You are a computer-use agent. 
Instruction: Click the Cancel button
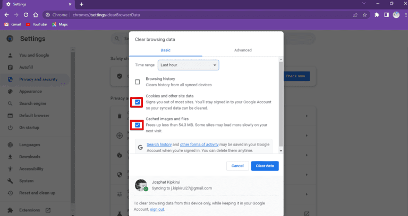pyautogui.click(x=237, y=166)
